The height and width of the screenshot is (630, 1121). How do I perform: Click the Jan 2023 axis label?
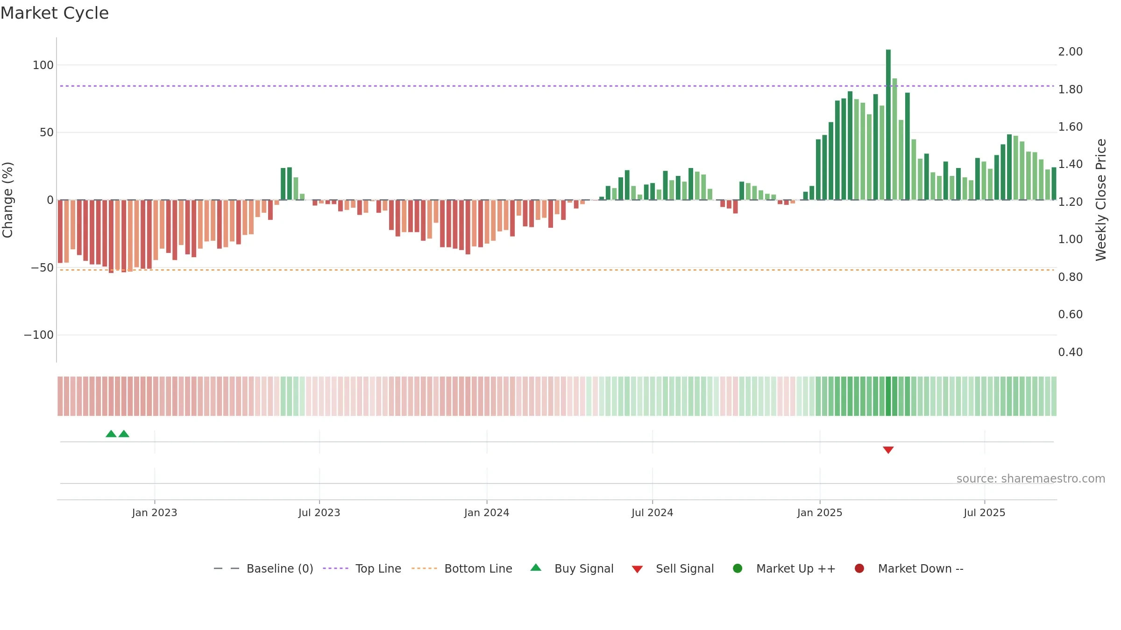tap(155, 512)
